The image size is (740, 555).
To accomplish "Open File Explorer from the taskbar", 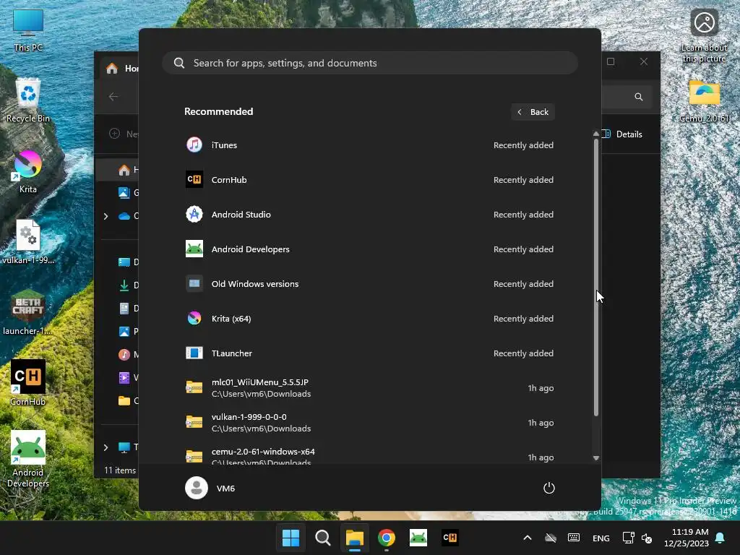I will [x=354, y=538].
